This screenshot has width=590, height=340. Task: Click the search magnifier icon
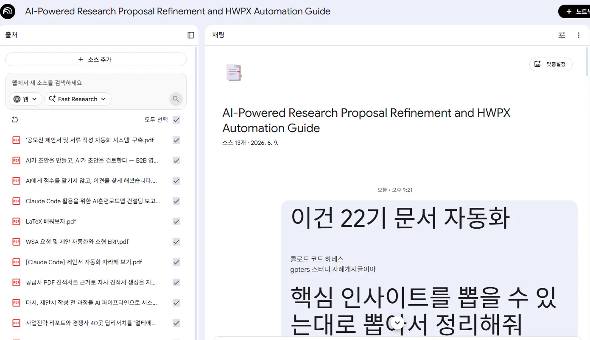(176, 99)
